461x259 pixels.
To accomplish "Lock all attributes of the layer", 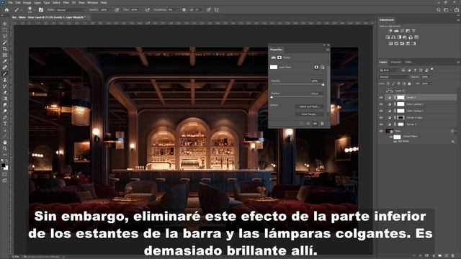I will [409, 83].
